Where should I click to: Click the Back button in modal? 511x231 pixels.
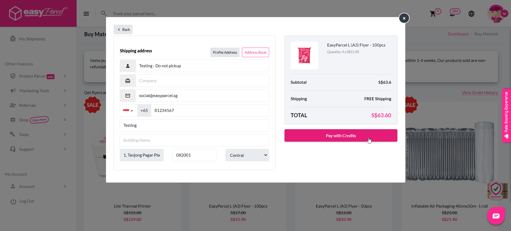coord(123,30)
